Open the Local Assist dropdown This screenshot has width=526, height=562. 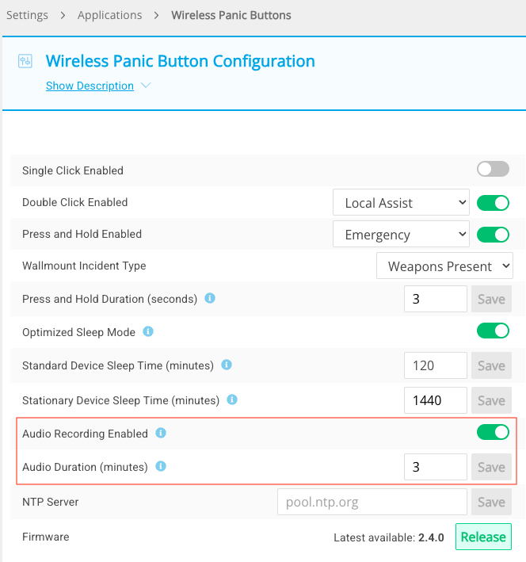coord(401,203)
